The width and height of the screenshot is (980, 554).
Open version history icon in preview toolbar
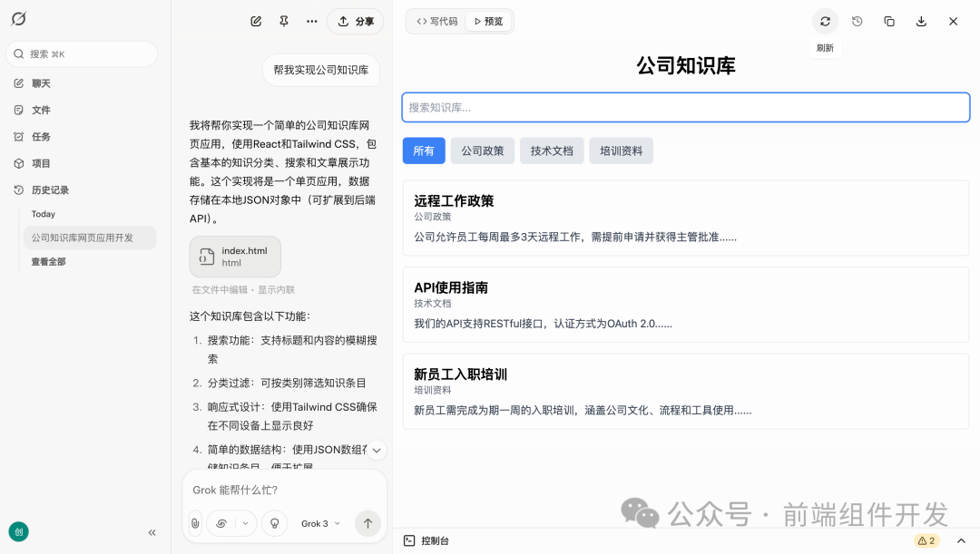pos(857,21)
